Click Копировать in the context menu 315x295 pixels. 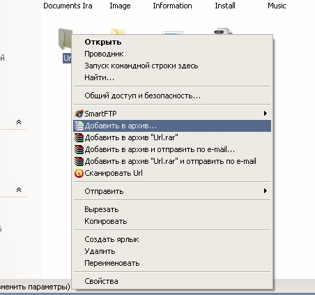pos(106,221)
